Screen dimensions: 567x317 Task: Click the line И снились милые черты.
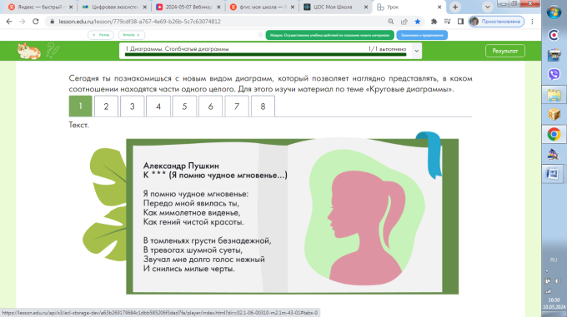point(189,269)
